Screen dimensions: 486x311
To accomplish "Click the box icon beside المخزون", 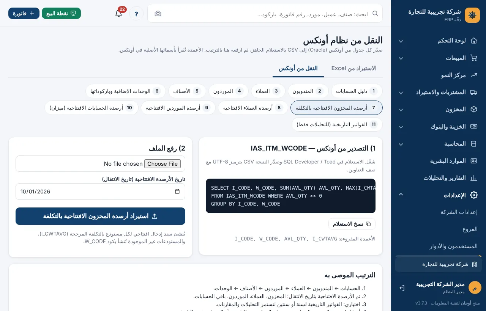I will [473, 109].
